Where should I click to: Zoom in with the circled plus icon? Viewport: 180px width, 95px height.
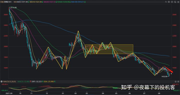coord(169,2)
